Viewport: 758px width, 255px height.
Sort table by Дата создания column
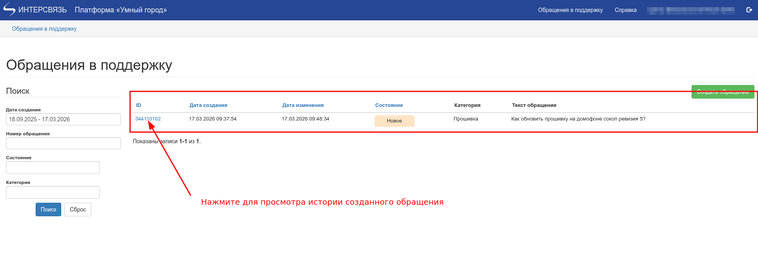[x=208, y=105]
